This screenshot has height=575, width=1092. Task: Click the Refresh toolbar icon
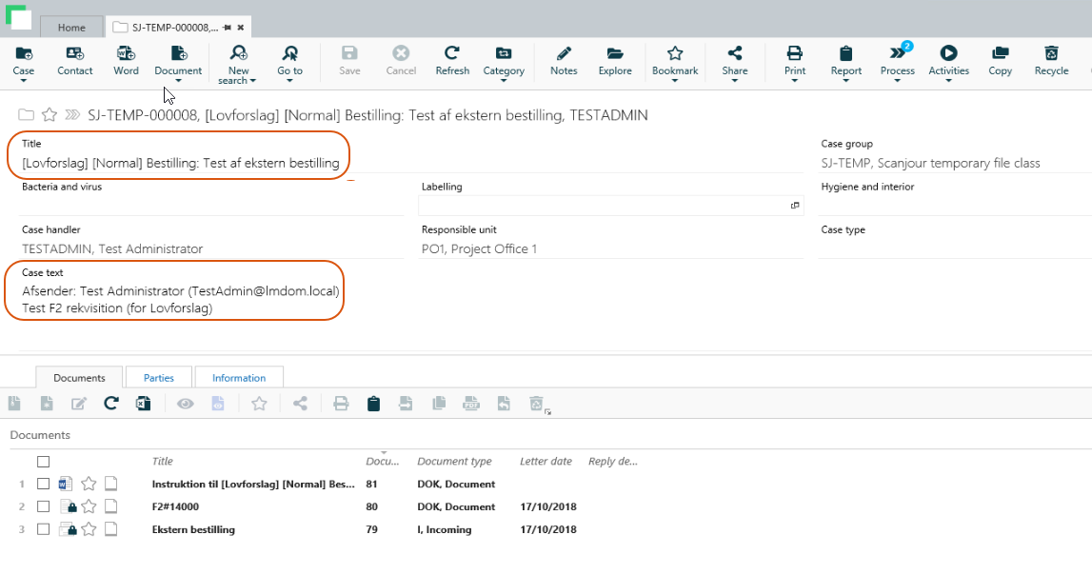452,54
